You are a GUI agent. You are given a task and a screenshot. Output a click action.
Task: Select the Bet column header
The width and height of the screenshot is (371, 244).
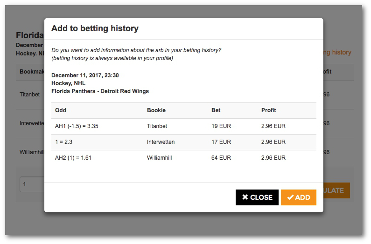point(216,110)
